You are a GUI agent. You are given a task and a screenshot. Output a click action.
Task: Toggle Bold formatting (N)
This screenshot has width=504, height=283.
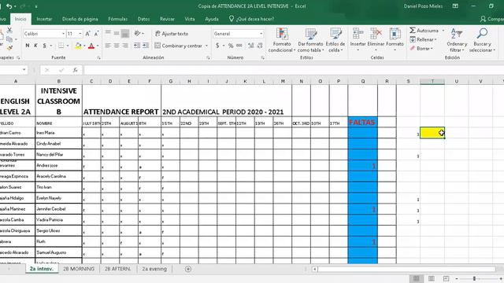click(28, 46)
